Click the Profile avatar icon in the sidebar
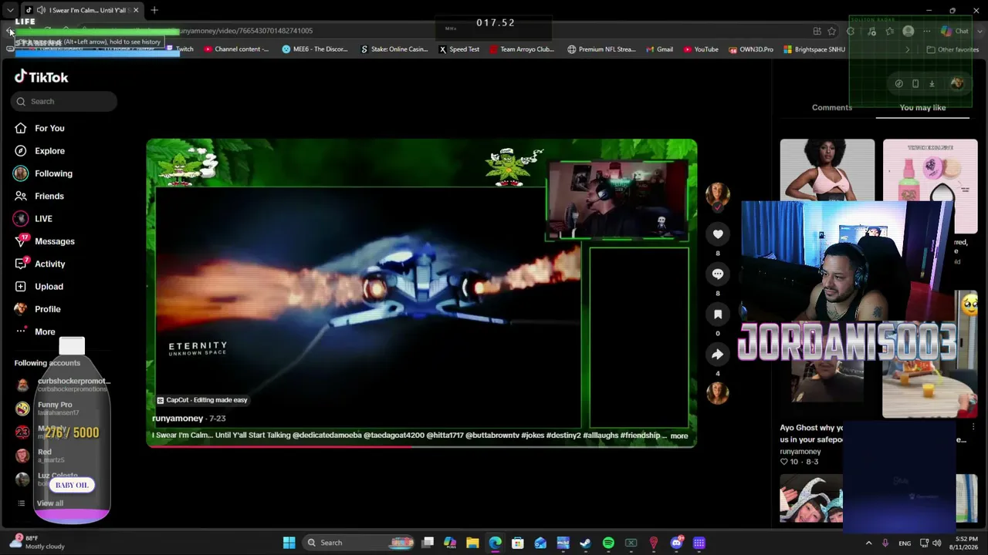Screen dimensions: 988x555 click(x=21, y=309)
